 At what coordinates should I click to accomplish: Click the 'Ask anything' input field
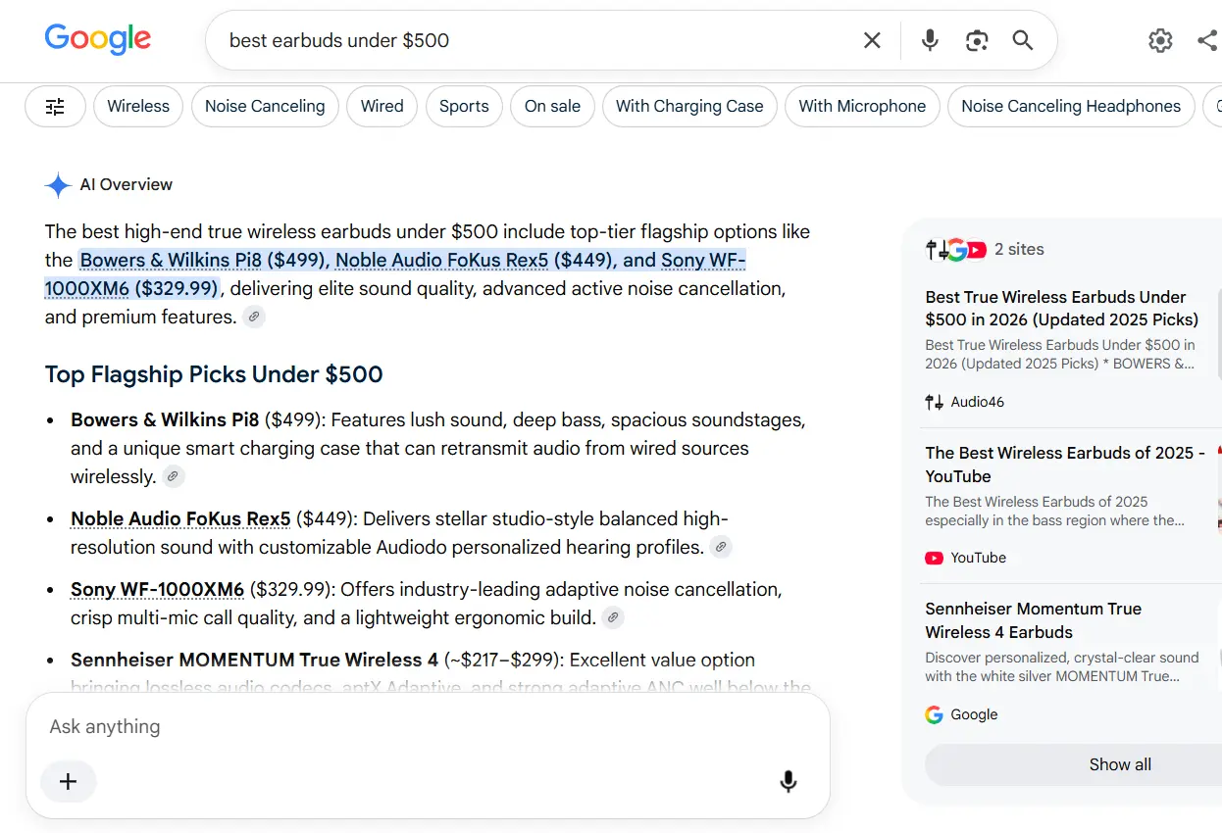tap(428, 726)
